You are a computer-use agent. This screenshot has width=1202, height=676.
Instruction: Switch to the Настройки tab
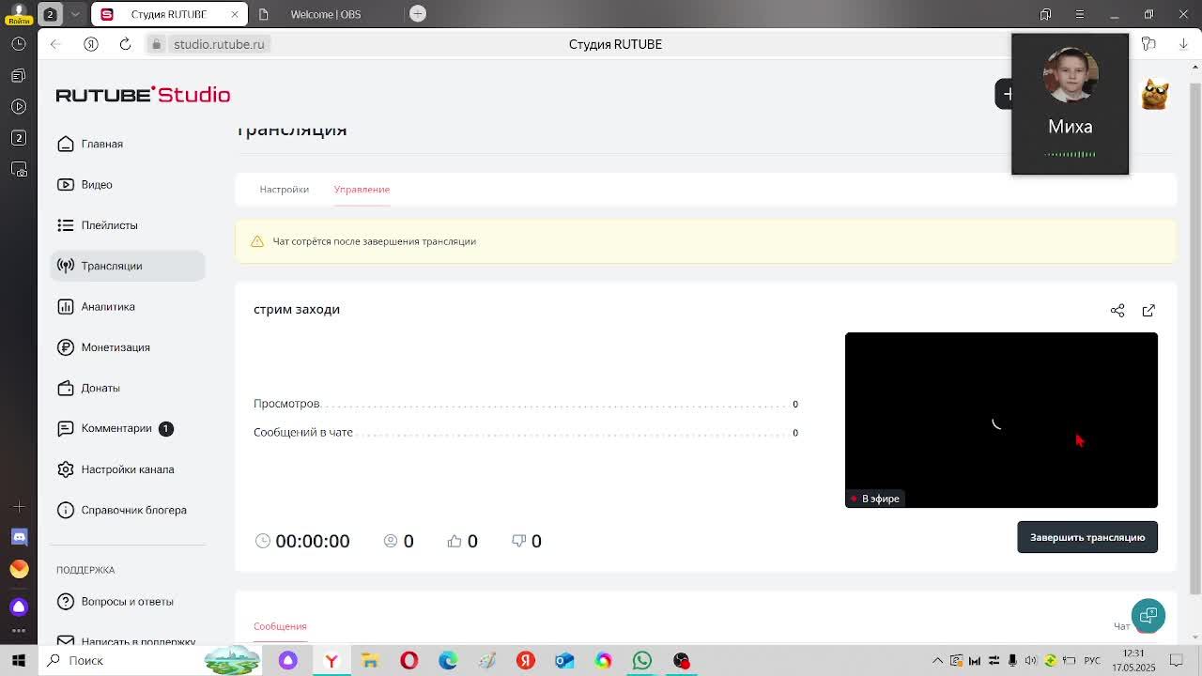pyautogui.click(x=284, y=189)
